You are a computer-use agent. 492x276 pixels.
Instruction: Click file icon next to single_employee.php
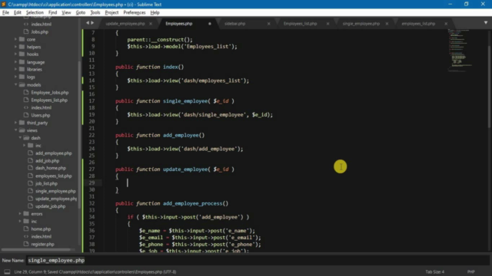(30, 191)
